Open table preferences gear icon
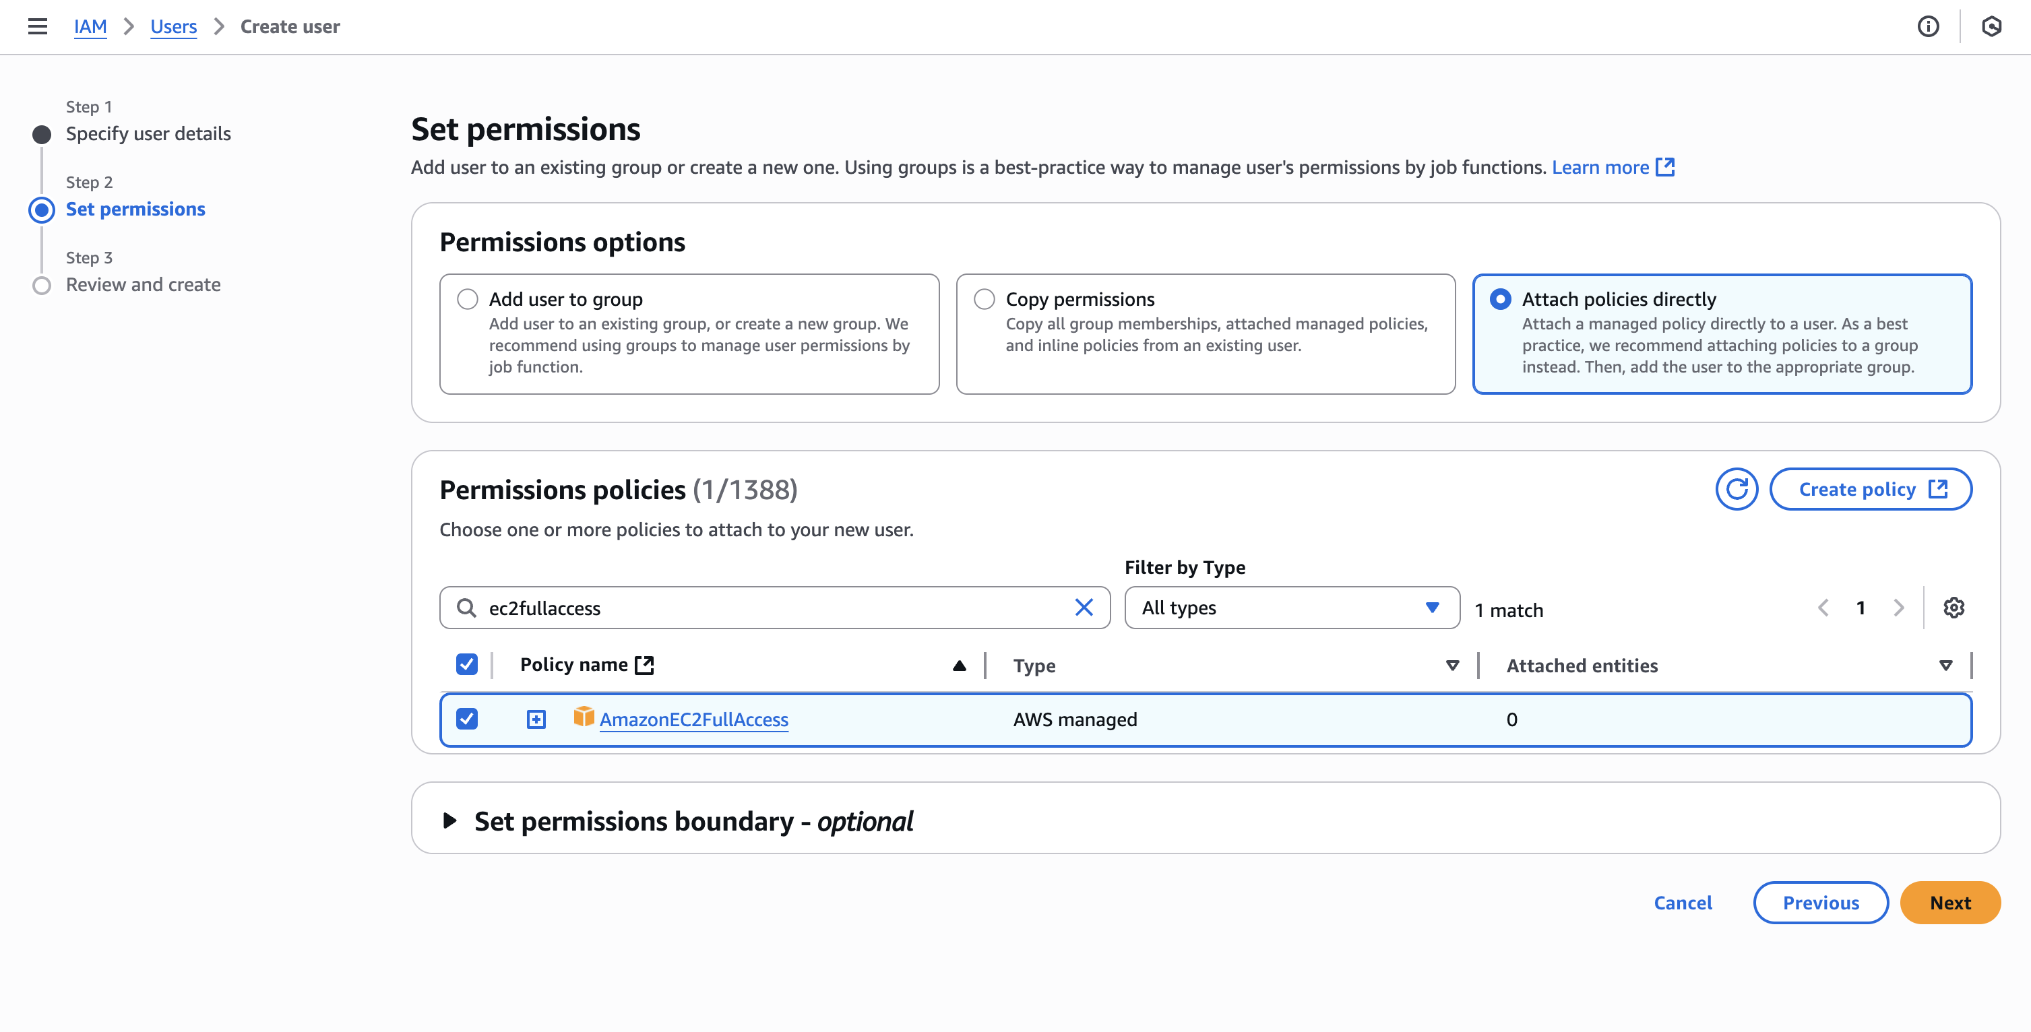 [1954, 608]
